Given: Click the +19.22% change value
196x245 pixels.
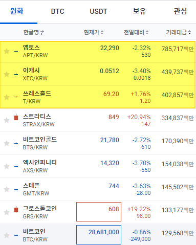Looking at the screenshot, I should (x=139, y=209).
